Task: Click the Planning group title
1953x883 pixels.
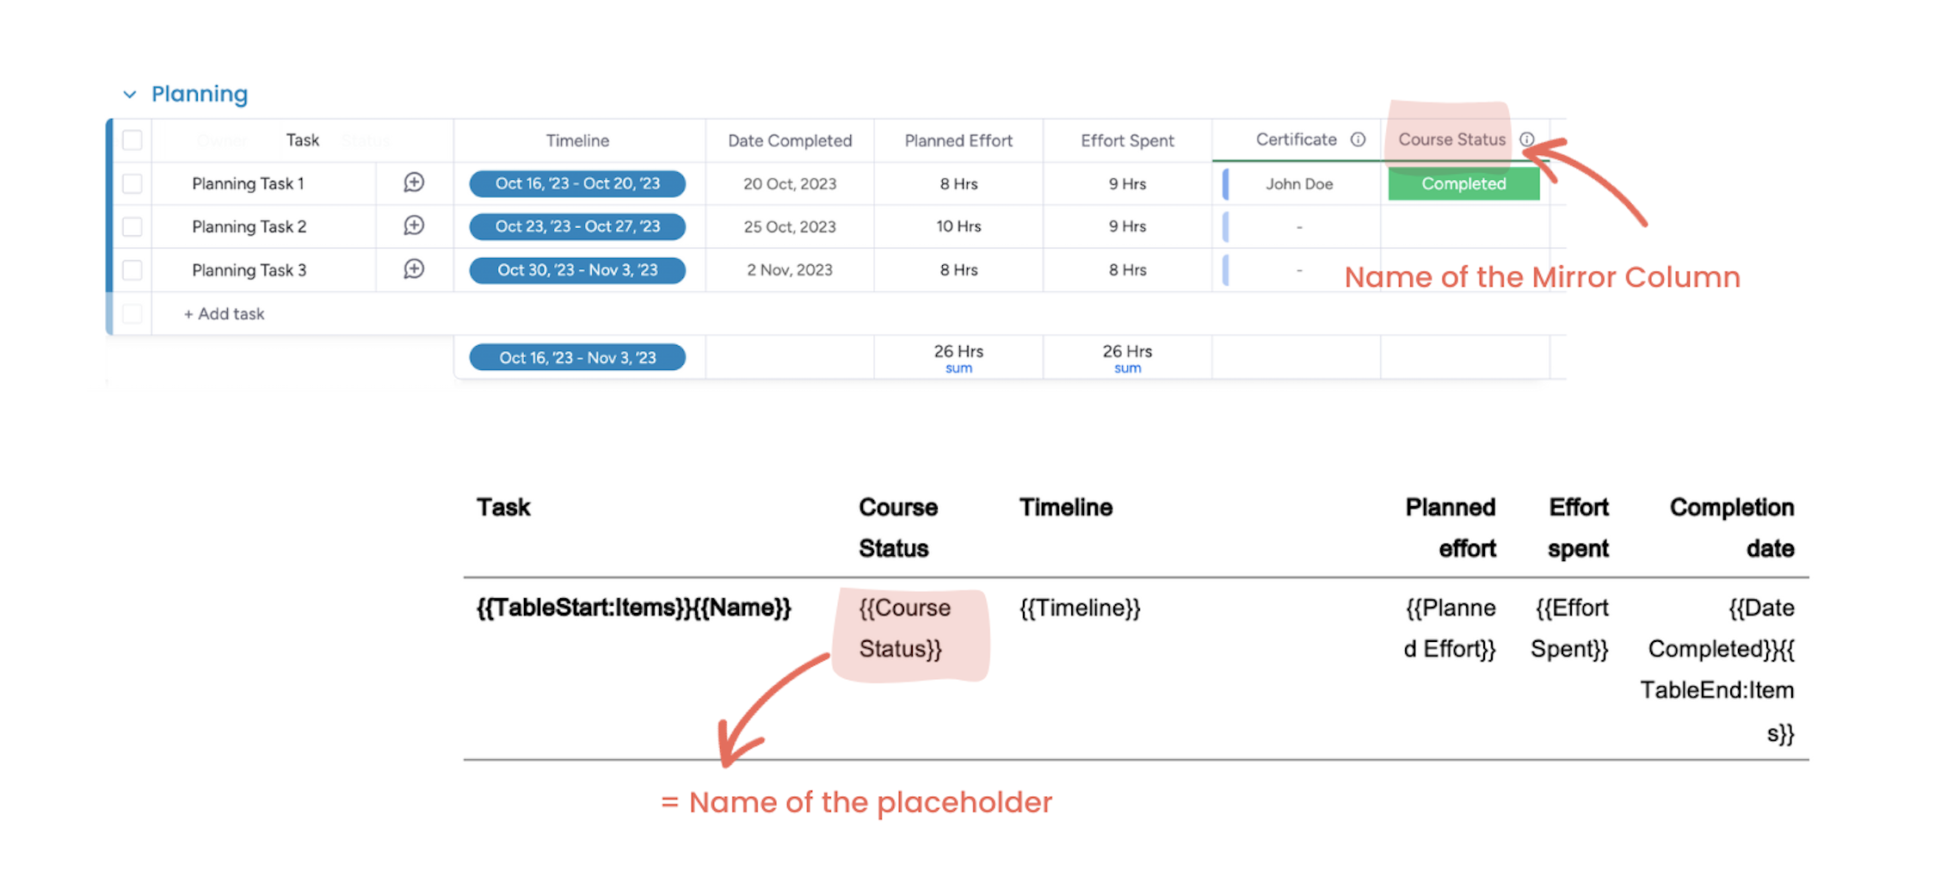Action: coord(200,94)
